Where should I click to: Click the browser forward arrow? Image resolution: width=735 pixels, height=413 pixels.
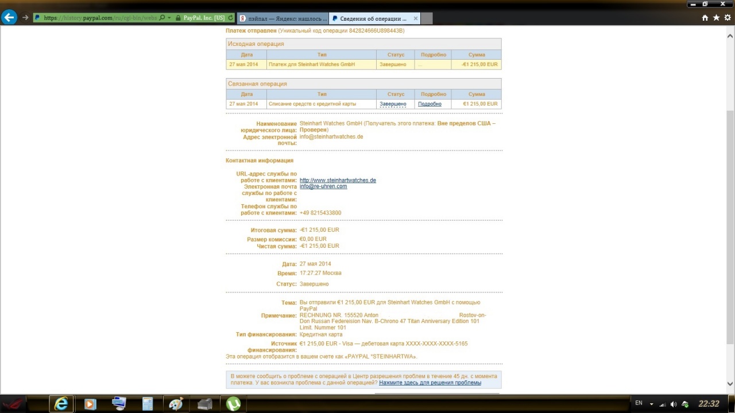(25, 18)
